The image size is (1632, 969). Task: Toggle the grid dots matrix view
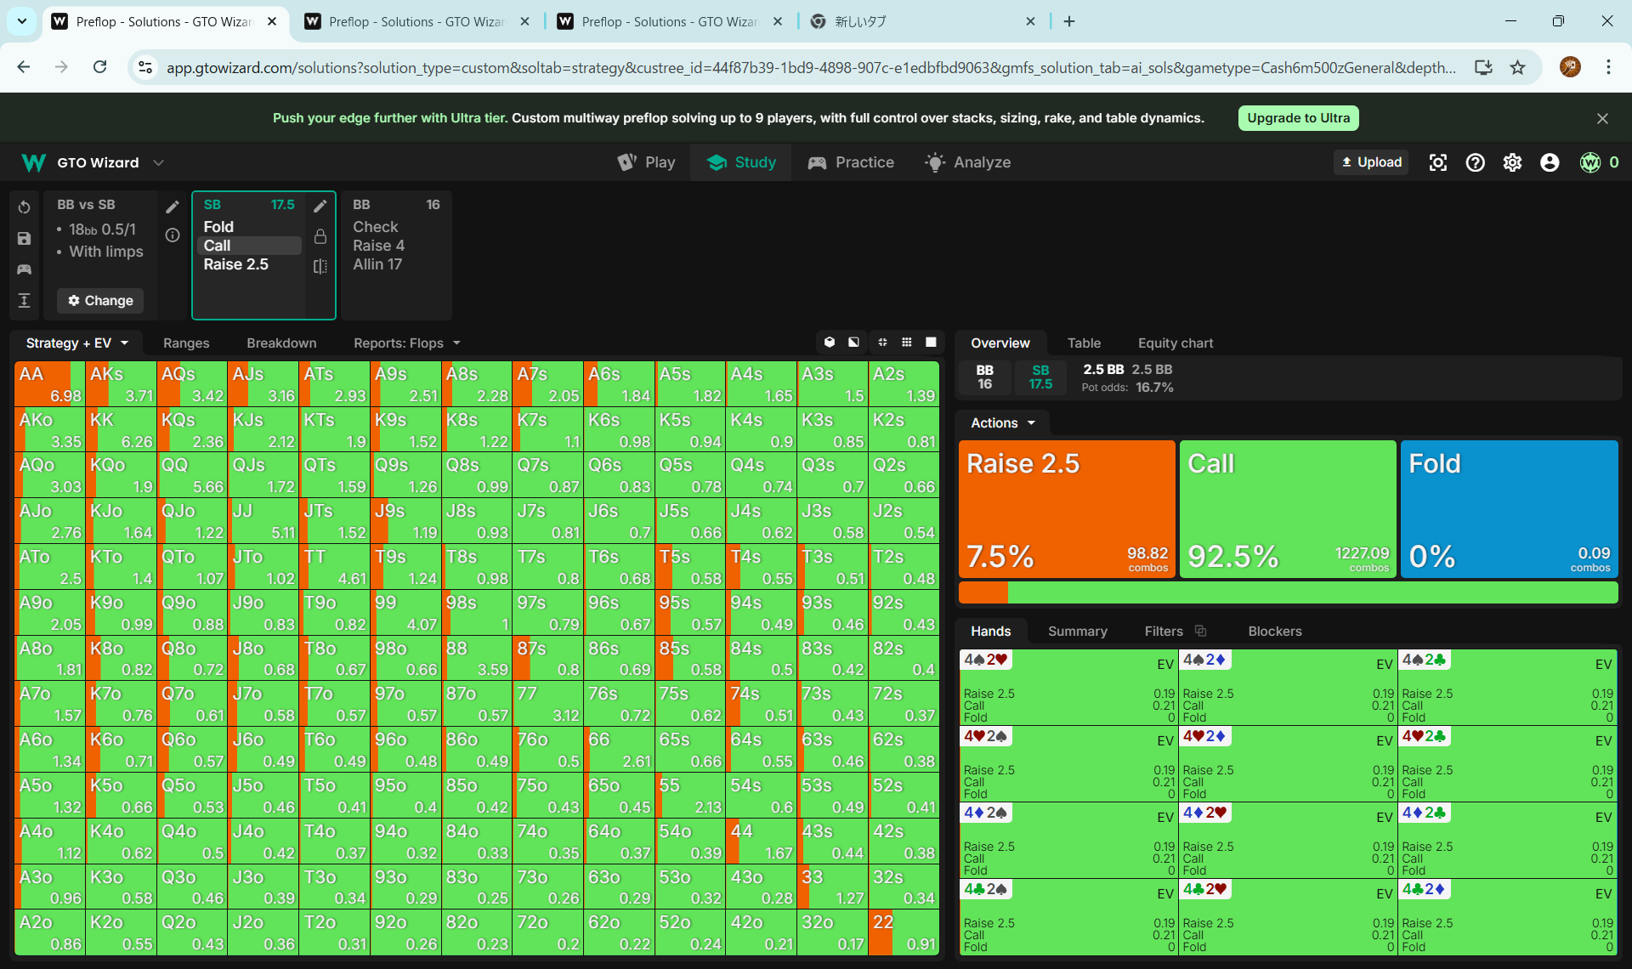click(x=907, y=342)
